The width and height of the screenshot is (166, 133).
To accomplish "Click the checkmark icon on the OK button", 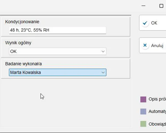I will (x=145, y=23).
